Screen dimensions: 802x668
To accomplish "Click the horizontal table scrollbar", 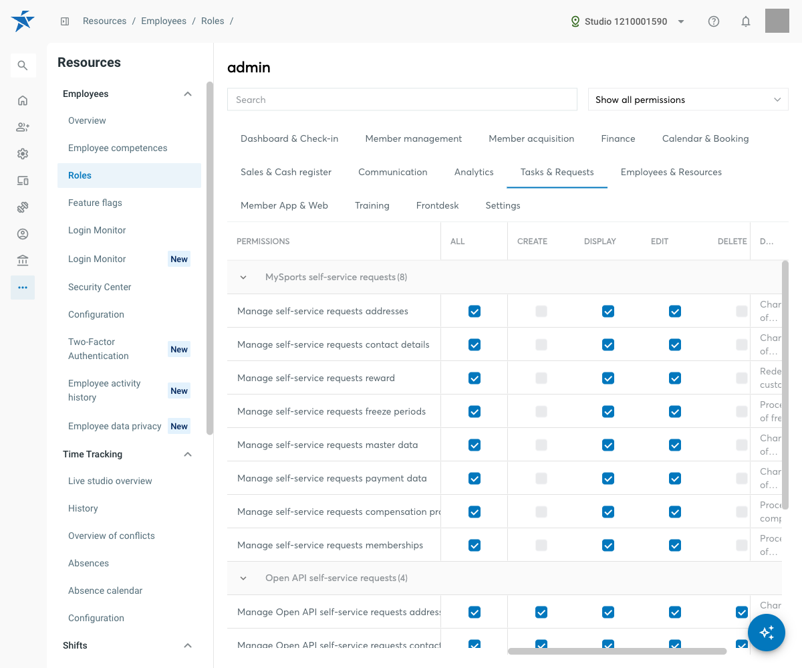I will click(x=617, y=651).
